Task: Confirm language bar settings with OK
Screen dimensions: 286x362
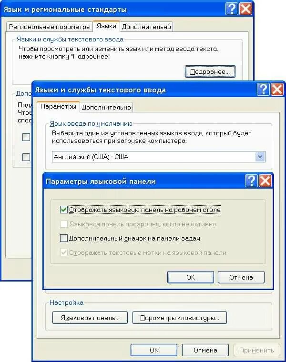Action: pos(191,277)
